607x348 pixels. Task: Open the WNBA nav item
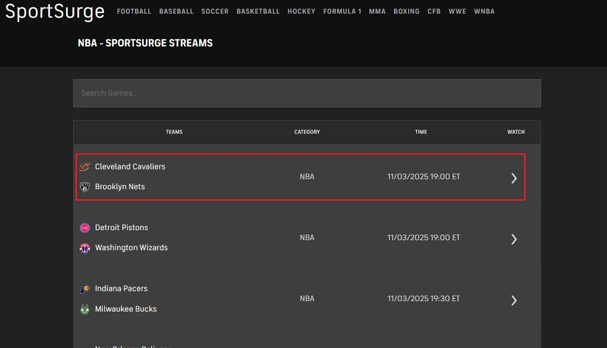coord(484,11)
